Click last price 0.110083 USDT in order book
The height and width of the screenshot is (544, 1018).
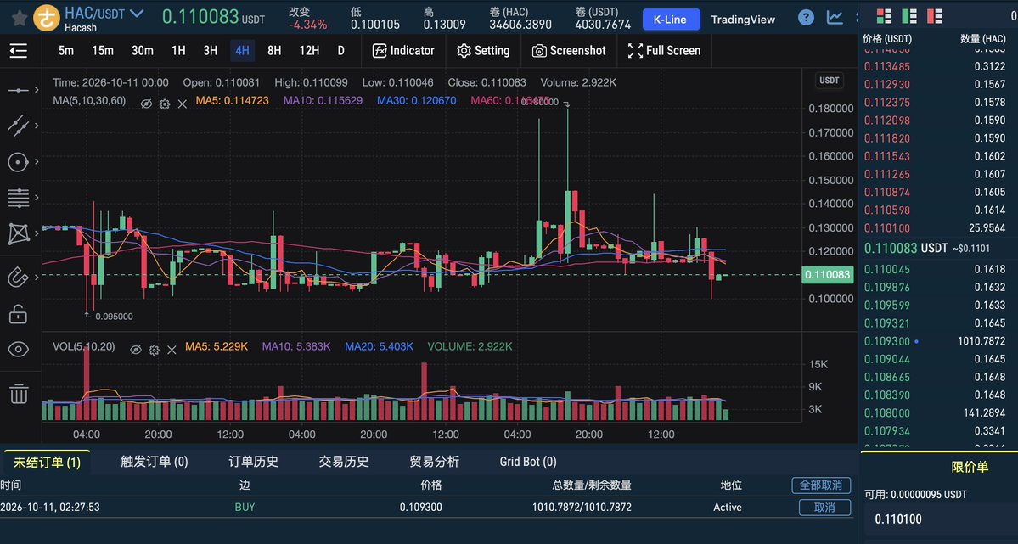click(x=906, y=248)
